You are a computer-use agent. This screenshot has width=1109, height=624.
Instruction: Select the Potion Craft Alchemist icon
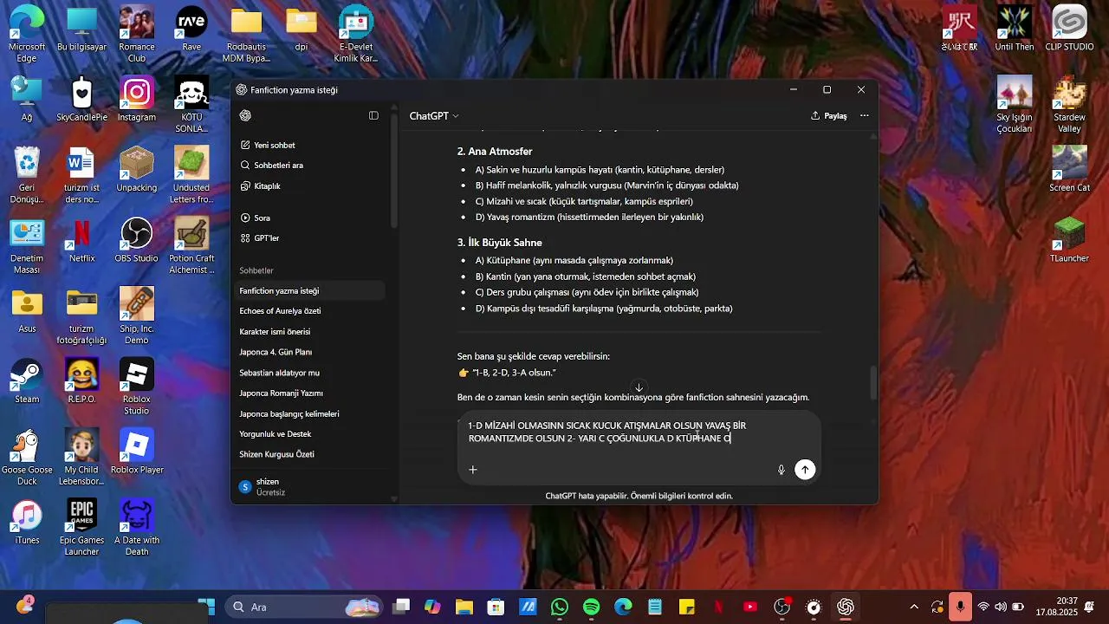point(191,246)
